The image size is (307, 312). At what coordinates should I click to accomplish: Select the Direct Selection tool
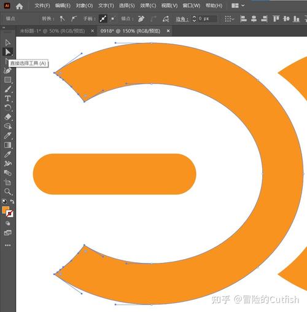click(x=7, y=52)
